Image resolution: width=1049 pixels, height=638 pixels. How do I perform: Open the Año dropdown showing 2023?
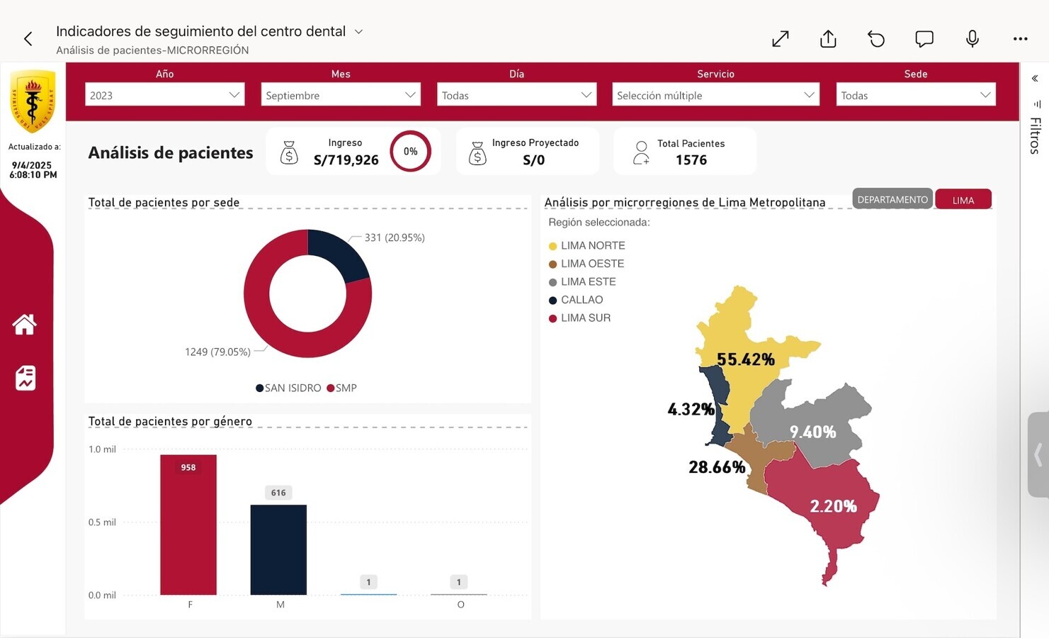(164, 95)
